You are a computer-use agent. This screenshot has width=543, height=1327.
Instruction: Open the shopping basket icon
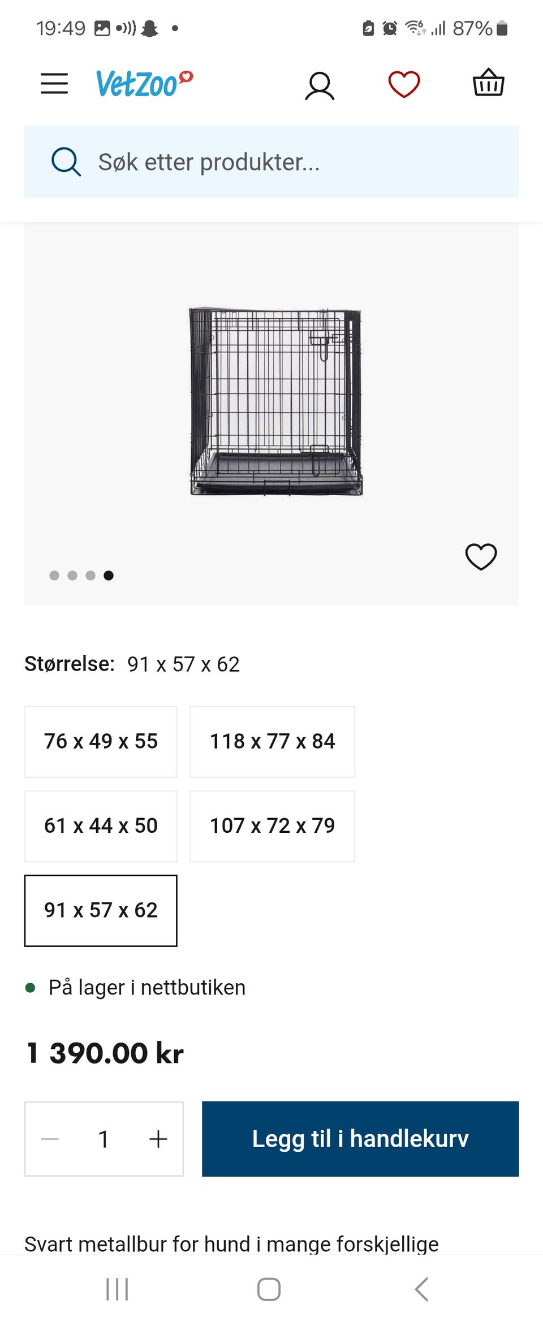tap(488, 83)
